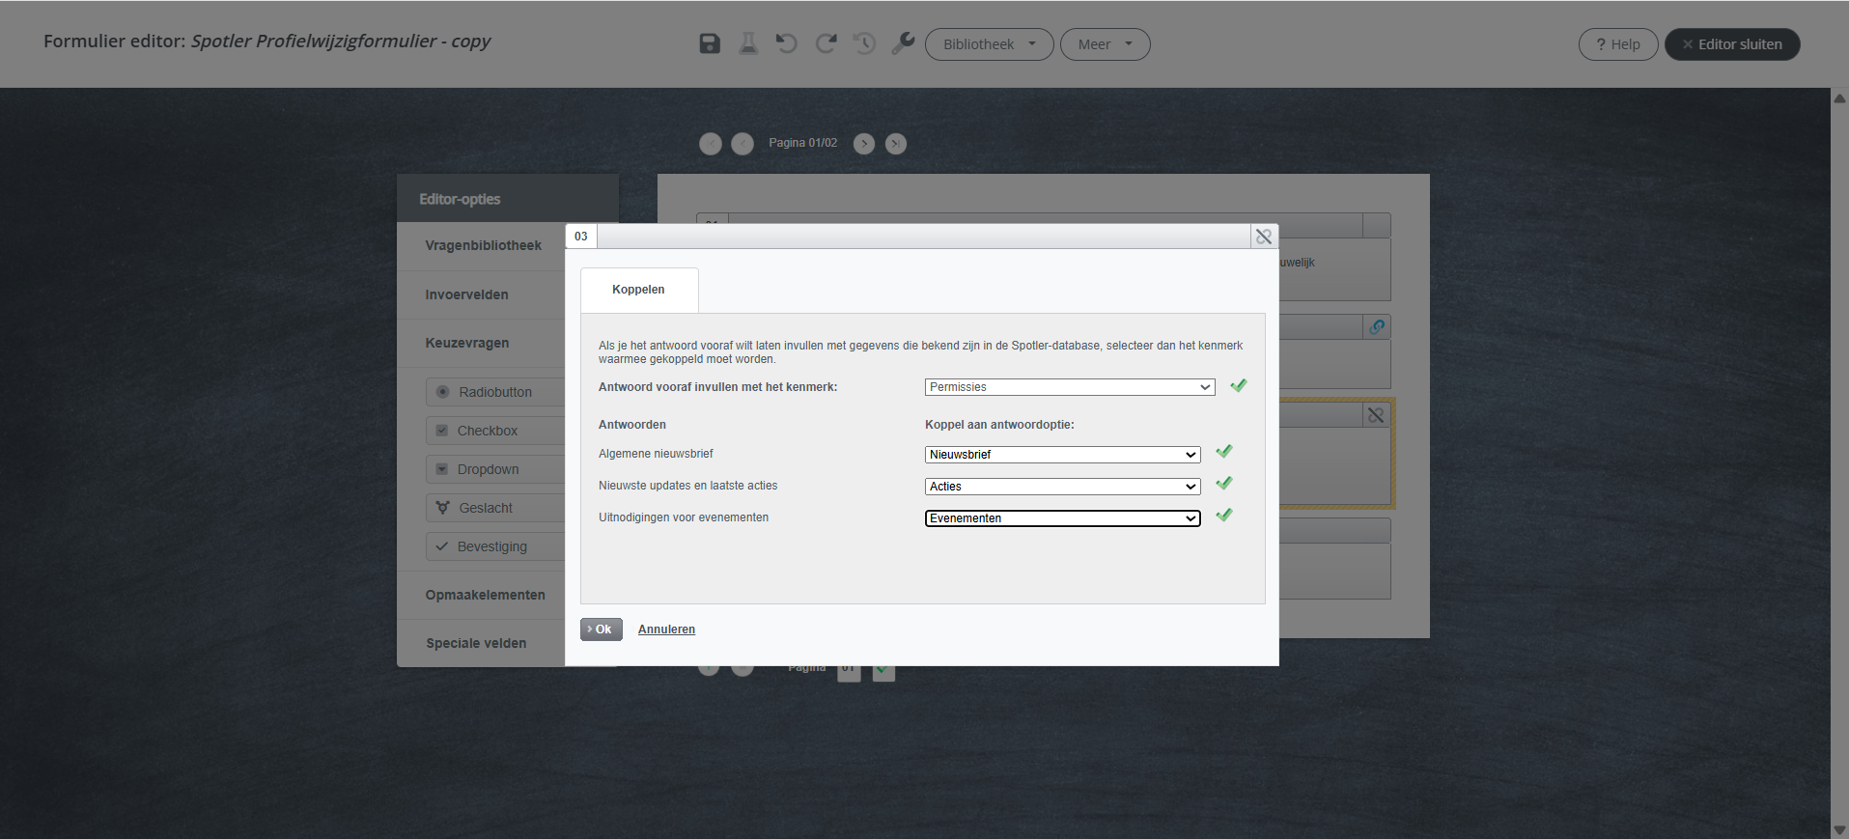
Task: Undo the last change
Action: click(x=787, y=43)
